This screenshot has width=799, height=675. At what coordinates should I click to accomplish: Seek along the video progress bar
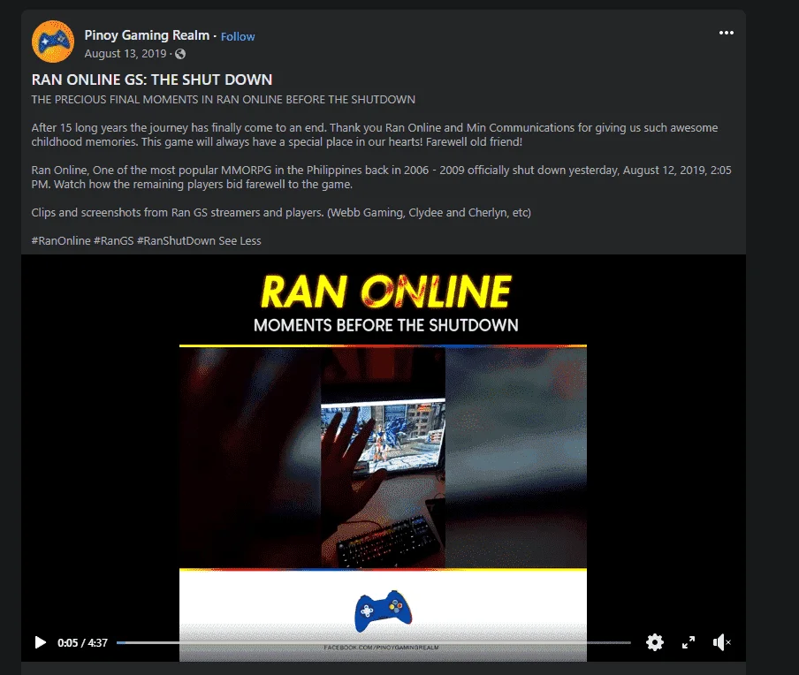[374, 642]
